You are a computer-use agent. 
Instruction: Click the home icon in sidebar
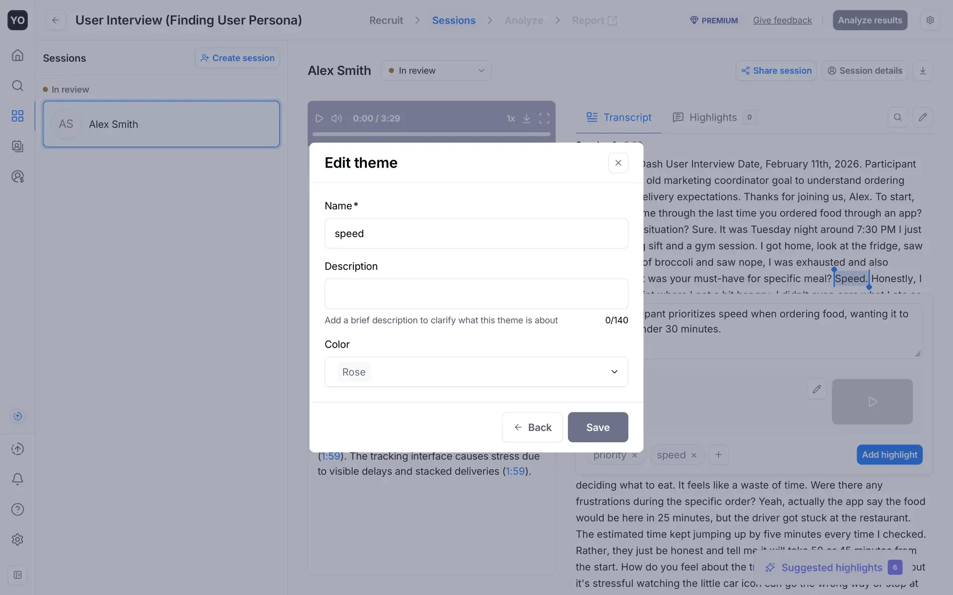[17, 55]
